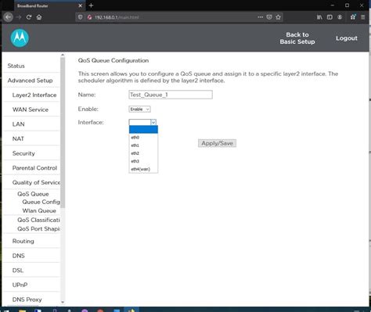Image resolution: width=371 pixels, height=312 pixels.
Task: Choose eth1 from Interface list
Action: (x=143, y=145)
